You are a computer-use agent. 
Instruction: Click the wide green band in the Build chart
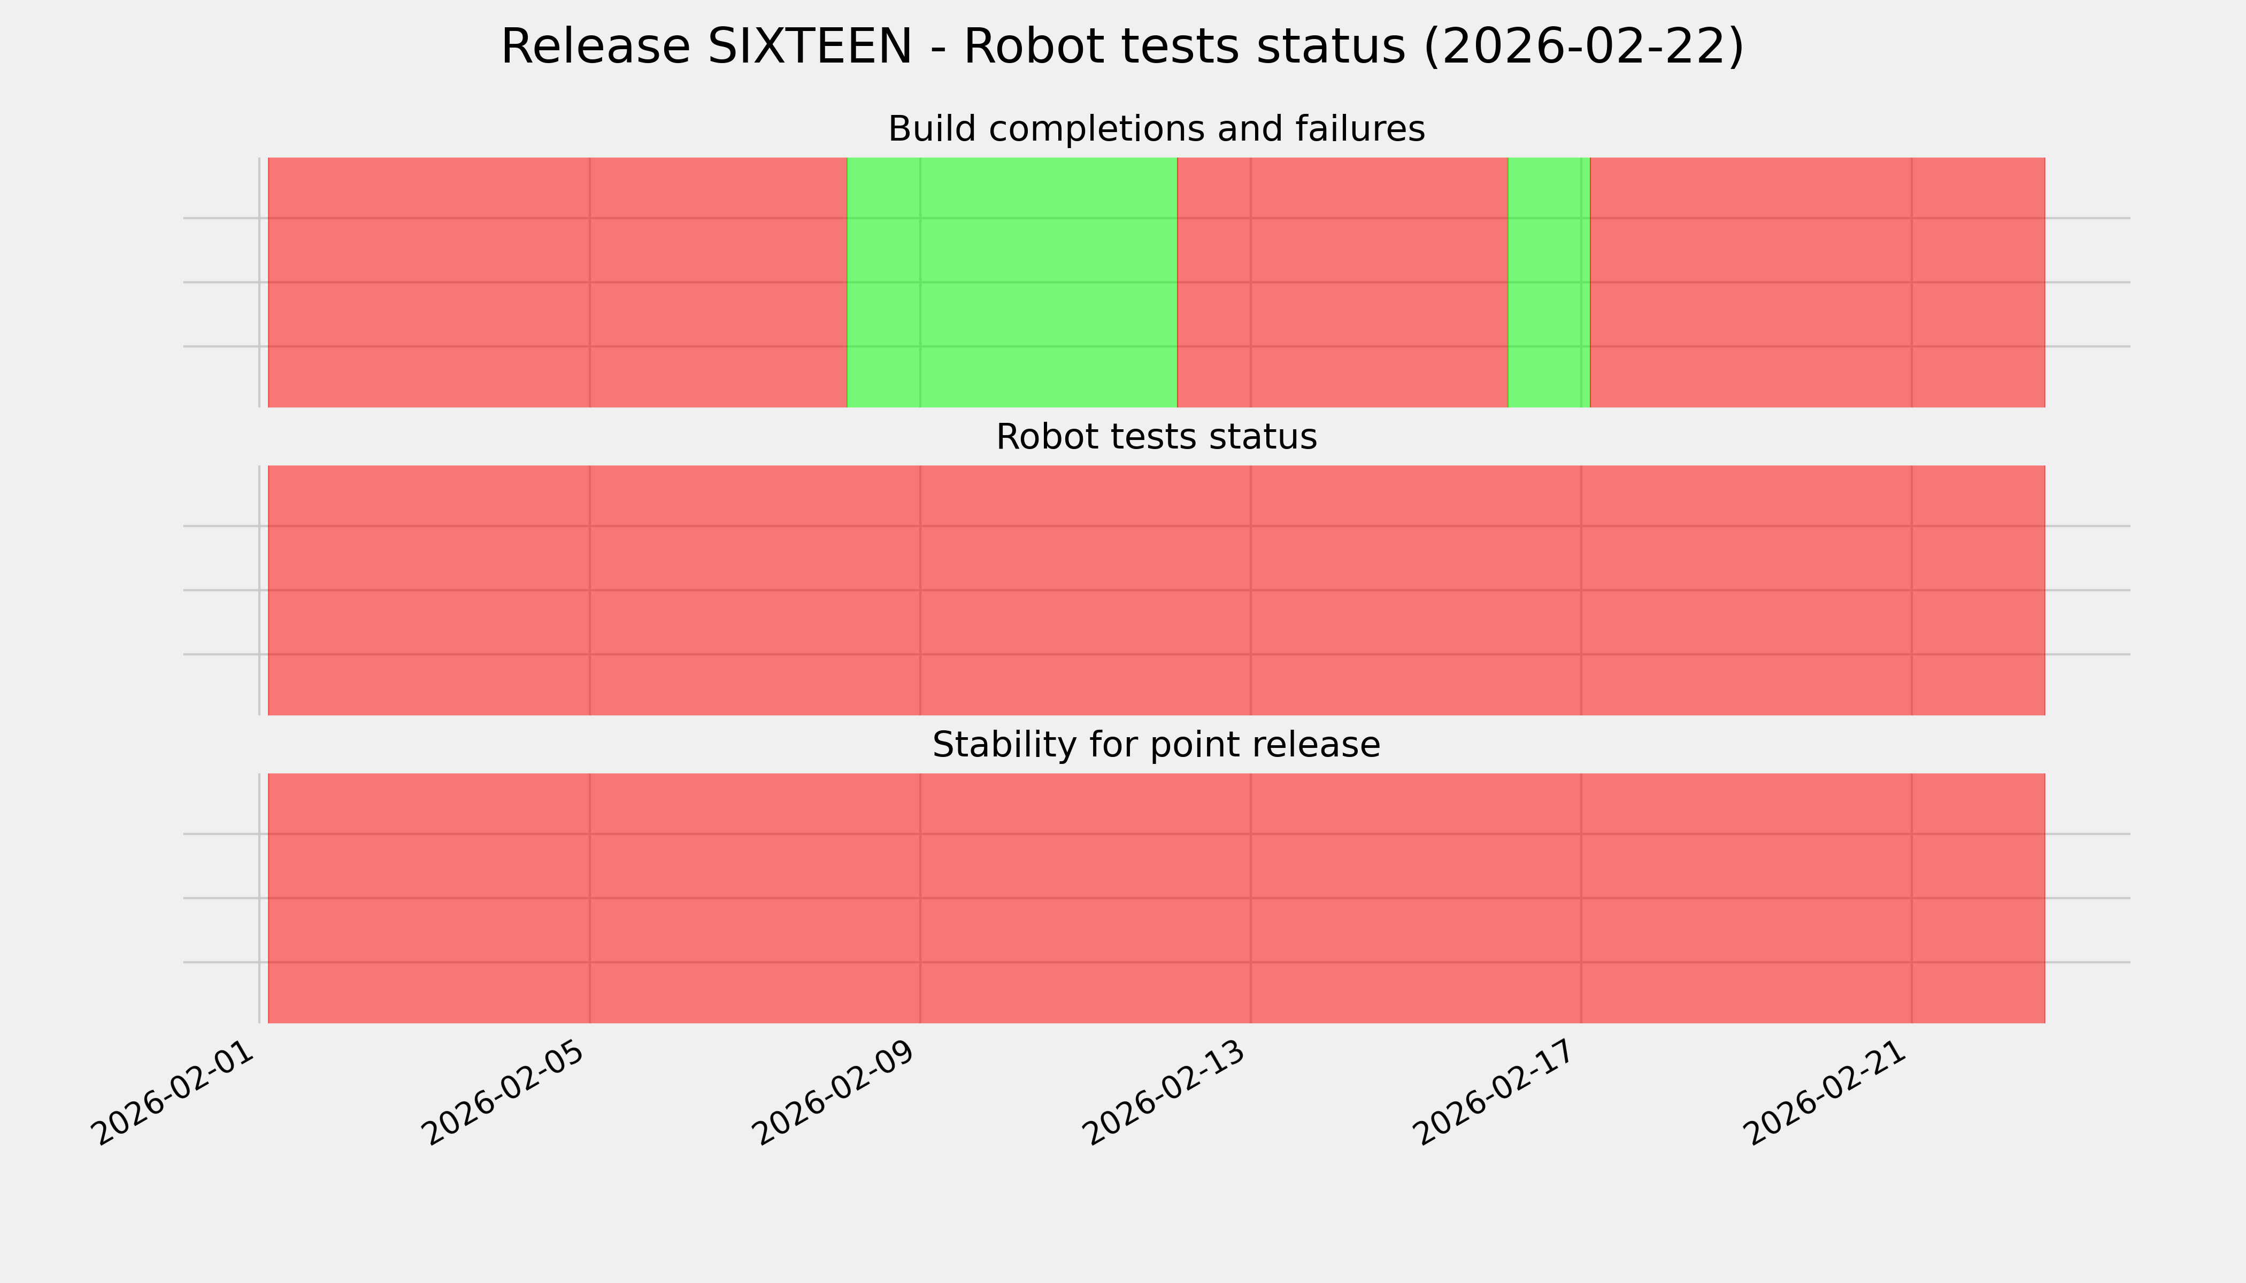tap(1012, 282)
